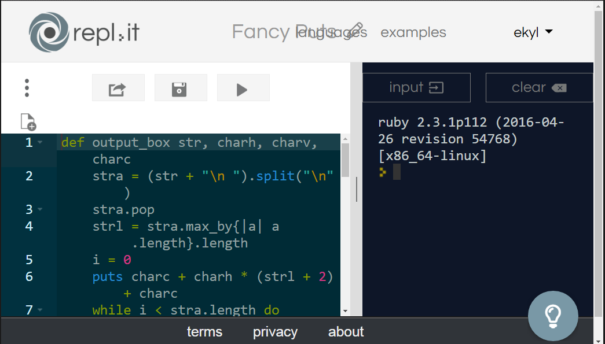Add a new file icon

point(28,122)
